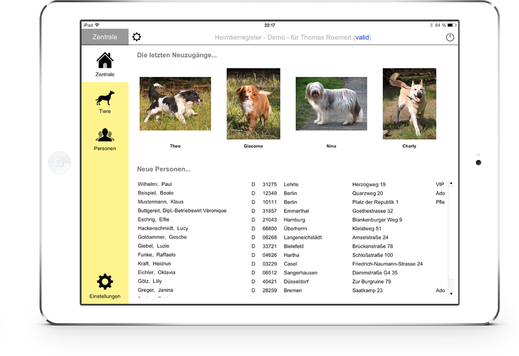Click city Bielefeld
The width and height of the screenshot is (519, 356).
(293, 246)
